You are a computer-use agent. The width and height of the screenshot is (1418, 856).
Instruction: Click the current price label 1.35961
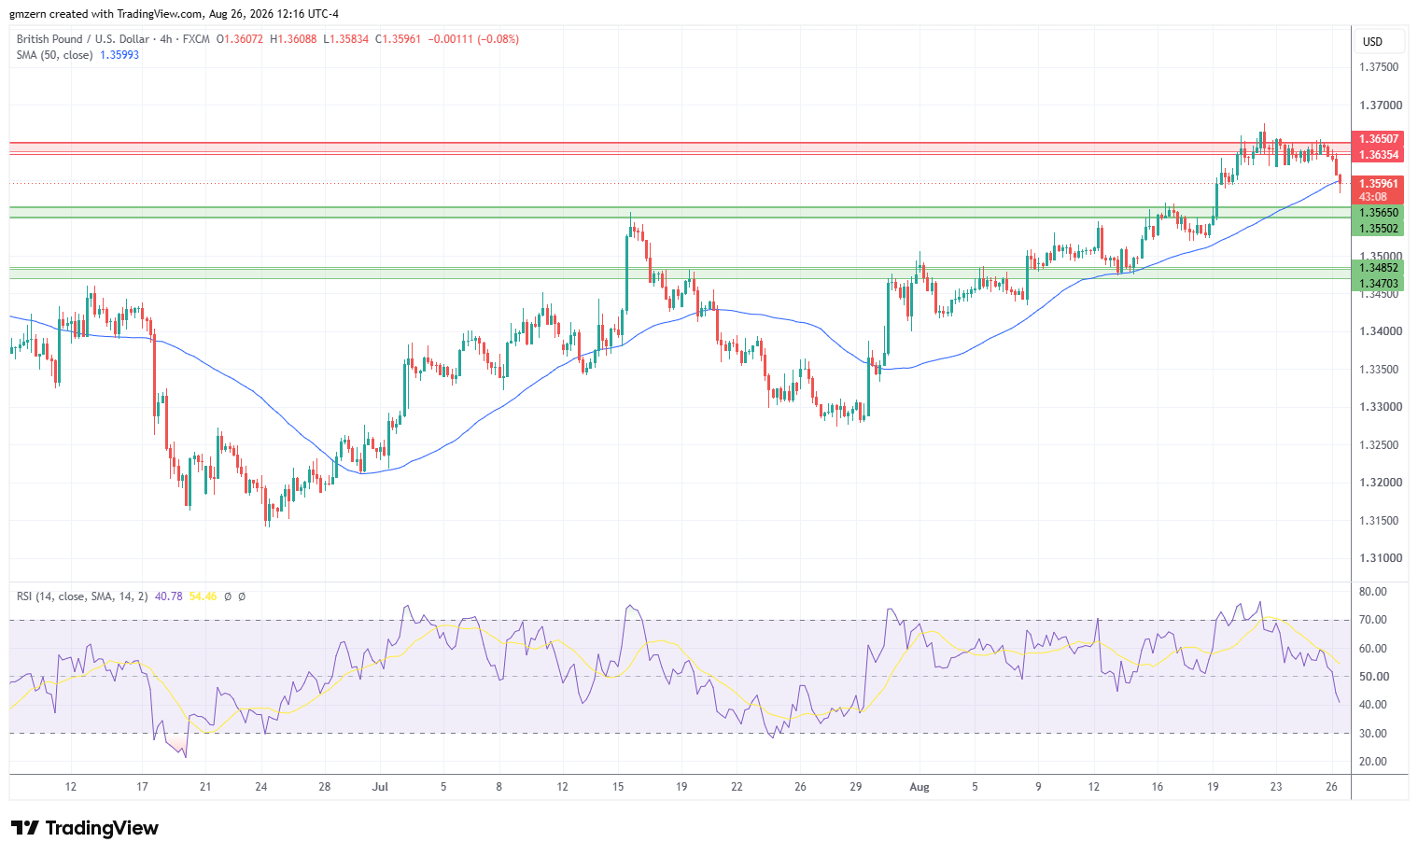point(1379,184)
